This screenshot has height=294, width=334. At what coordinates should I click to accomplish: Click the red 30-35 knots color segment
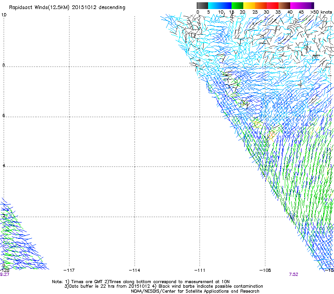pyautogui.click(x=273, y=5)
